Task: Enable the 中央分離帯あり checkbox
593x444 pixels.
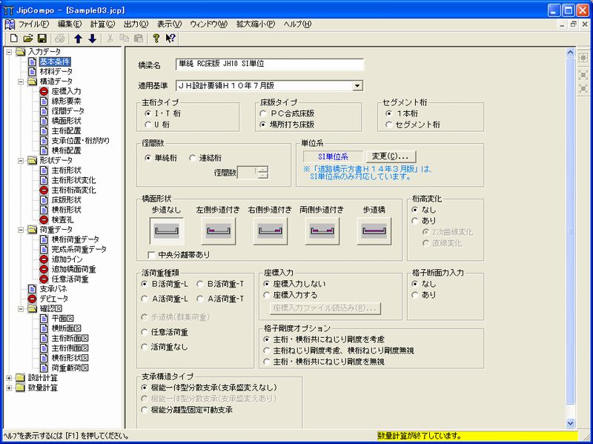Action: (x=152, y=256)
